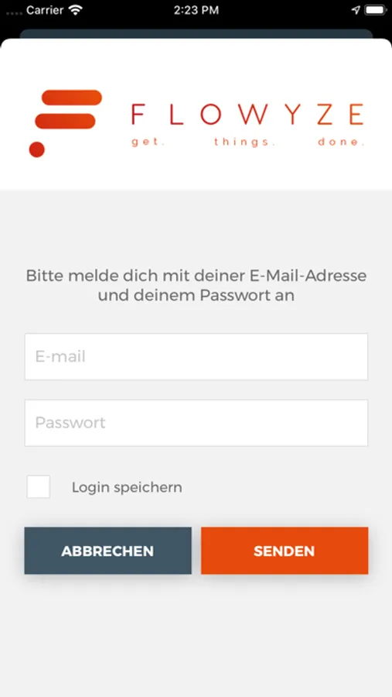Tap the FLOWYZE wordmark text

pyautogui.click(x=247, y=115)
